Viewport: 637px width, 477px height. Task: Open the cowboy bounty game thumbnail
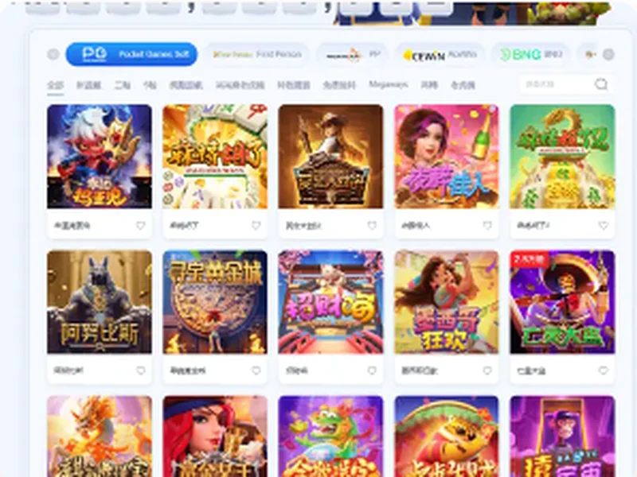(330, 157)
